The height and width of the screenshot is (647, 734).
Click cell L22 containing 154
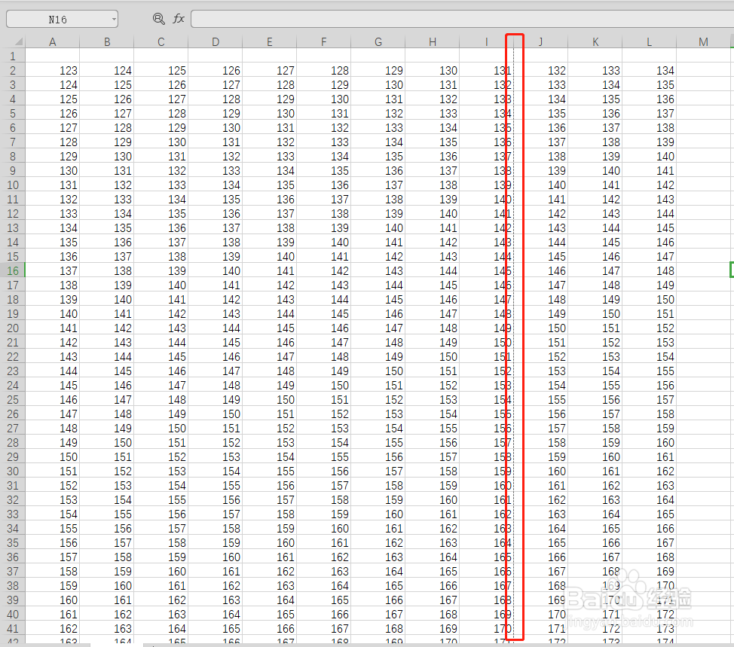click(x=650, y=357)
